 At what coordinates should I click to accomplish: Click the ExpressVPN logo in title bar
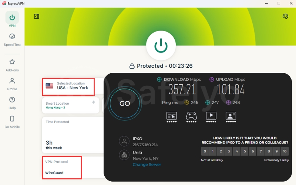(4, 3)
